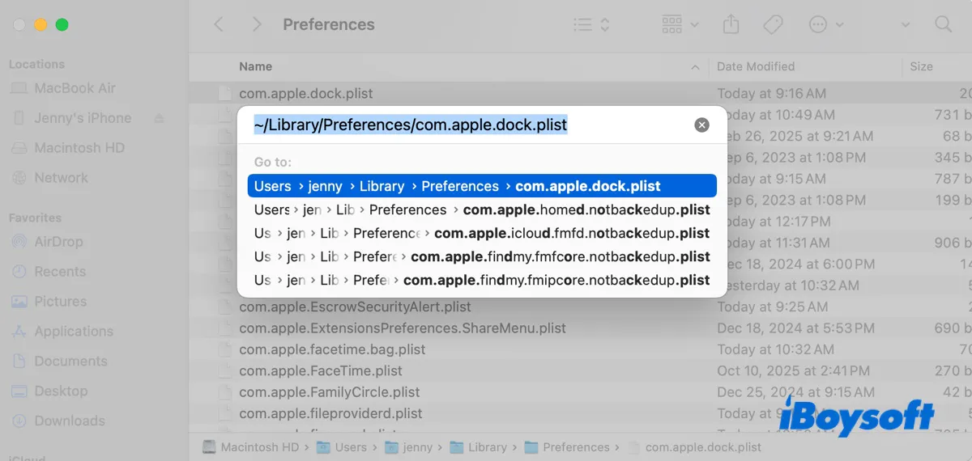Open Applications folder in sidebar
The image size is (972, 461).
[x=74, y=332]
